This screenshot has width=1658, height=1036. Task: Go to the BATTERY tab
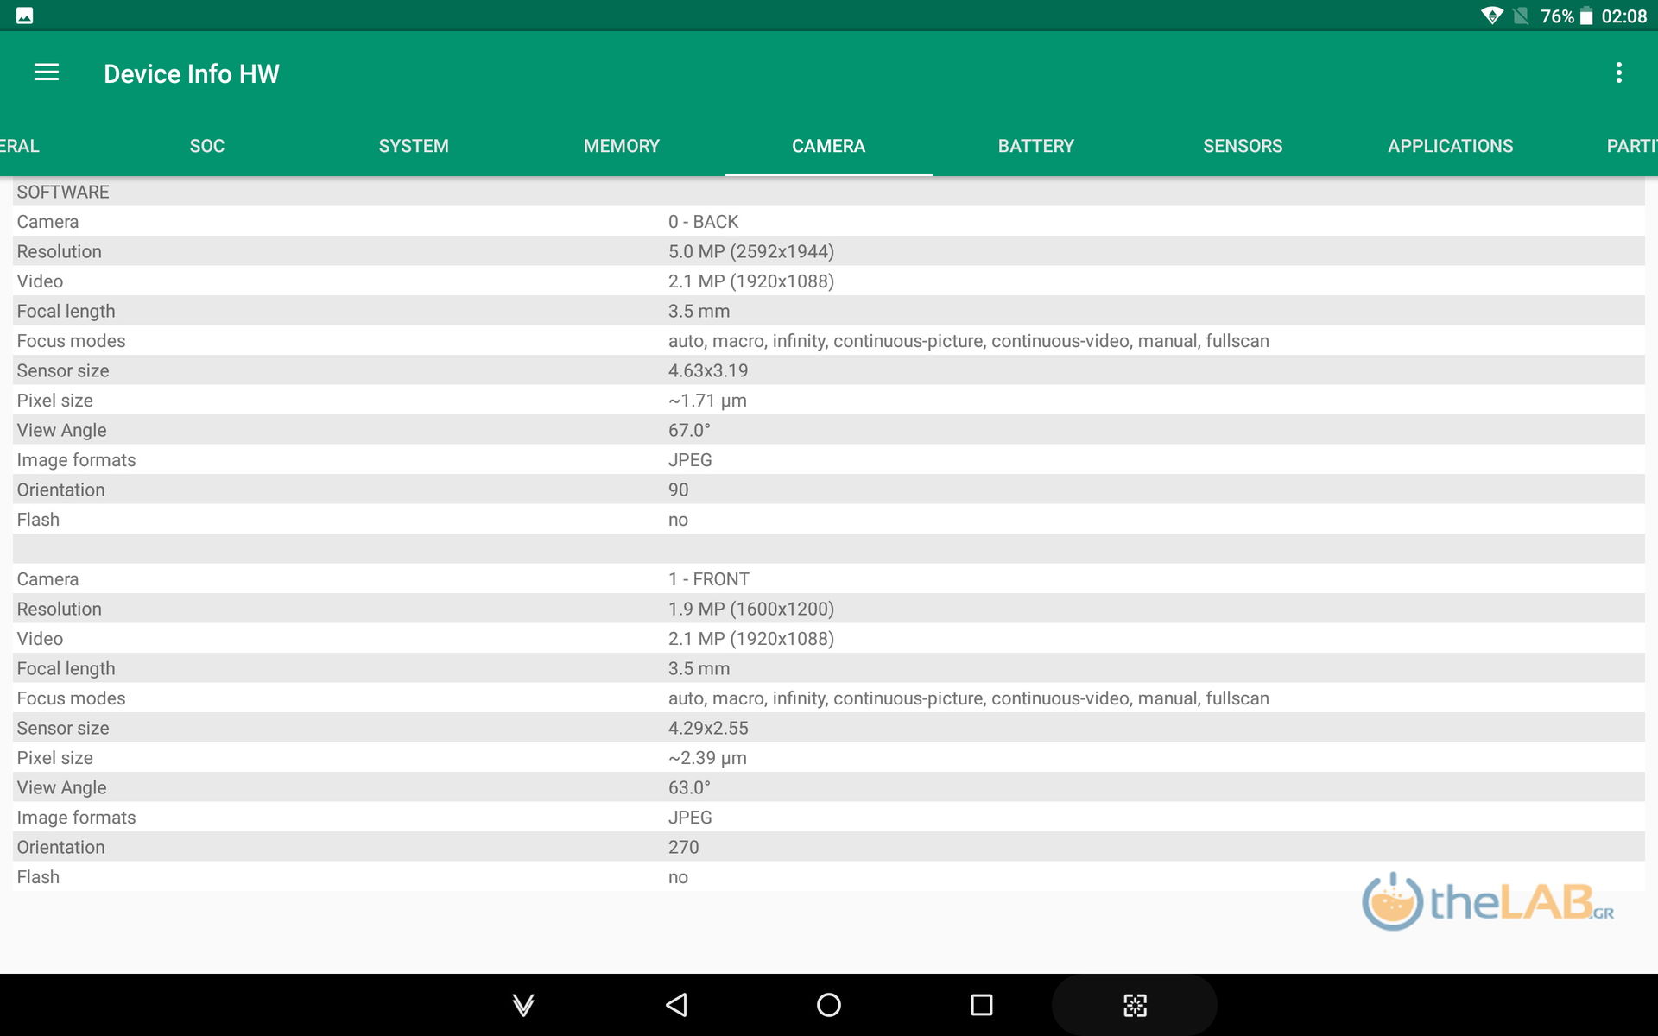[1036, 146]
